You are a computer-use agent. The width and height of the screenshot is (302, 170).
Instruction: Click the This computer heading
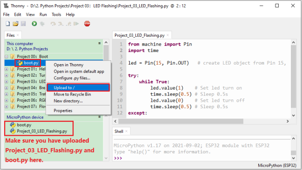point(20,44)
